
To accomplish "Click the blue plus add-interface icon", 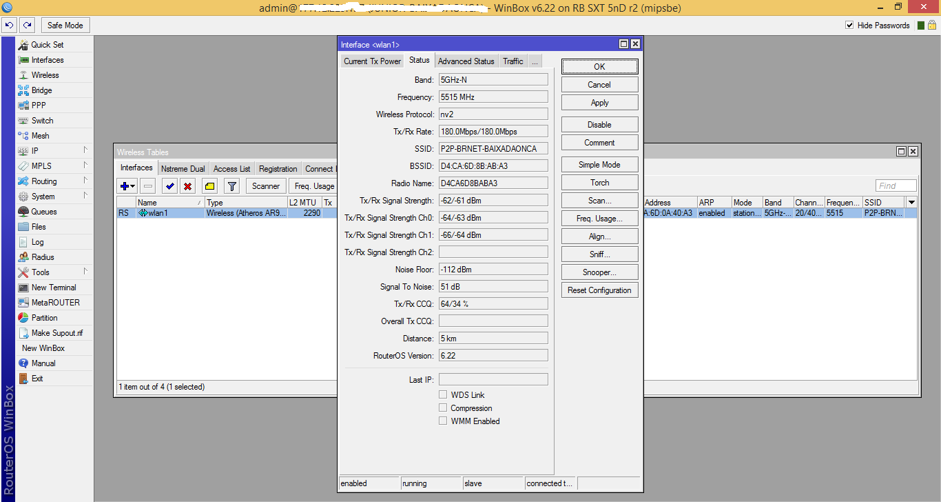I will pyautogui.click(x=127, y=186).
